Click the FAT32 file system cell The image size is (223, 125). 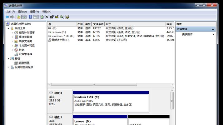coord(97,28)
